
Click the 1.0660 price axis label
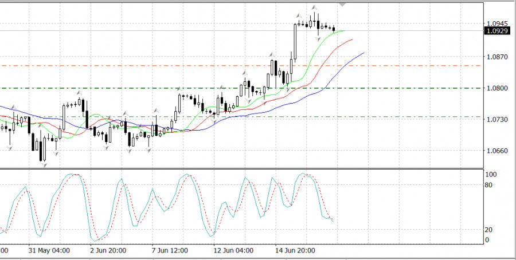point(495,151)
